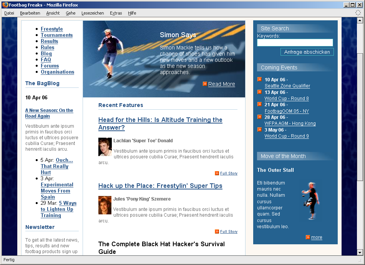Image resolution: width=365 pixels, height=265 pixels.
Task: Click the page scrollbar down arrow
Action: point(360,252)
